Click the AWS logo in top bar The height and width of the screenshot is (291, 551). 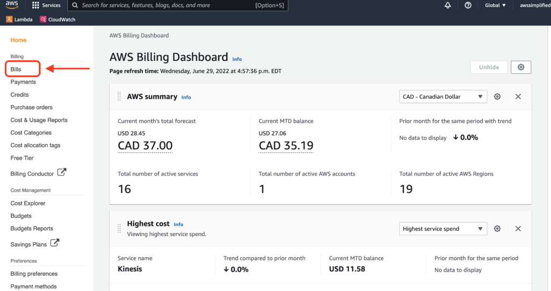tap(12, 5)
